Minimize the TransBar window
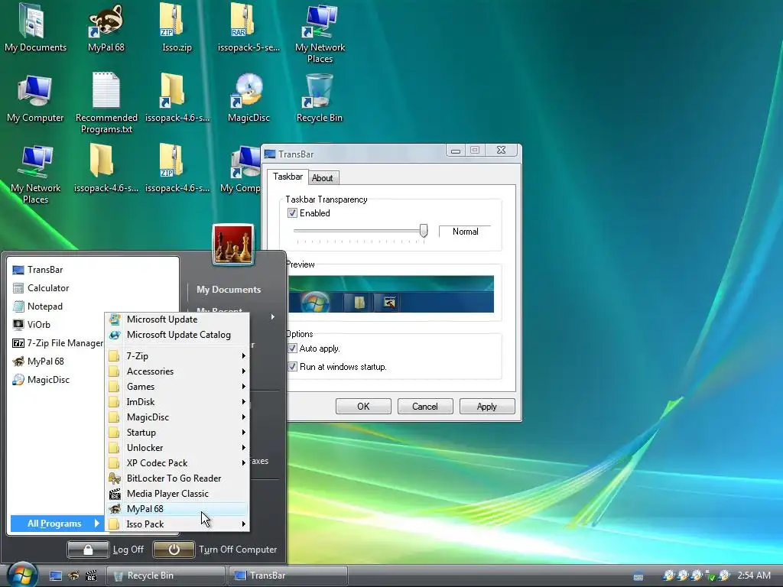This screenshot has width=783, height=587. pos(456,151)
